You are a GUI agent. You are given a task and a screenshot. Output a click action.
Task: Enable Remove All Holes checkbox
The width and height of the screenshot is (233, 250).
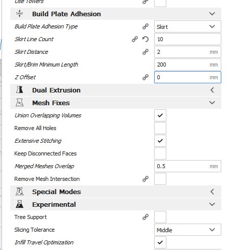[x=160, y=128]
